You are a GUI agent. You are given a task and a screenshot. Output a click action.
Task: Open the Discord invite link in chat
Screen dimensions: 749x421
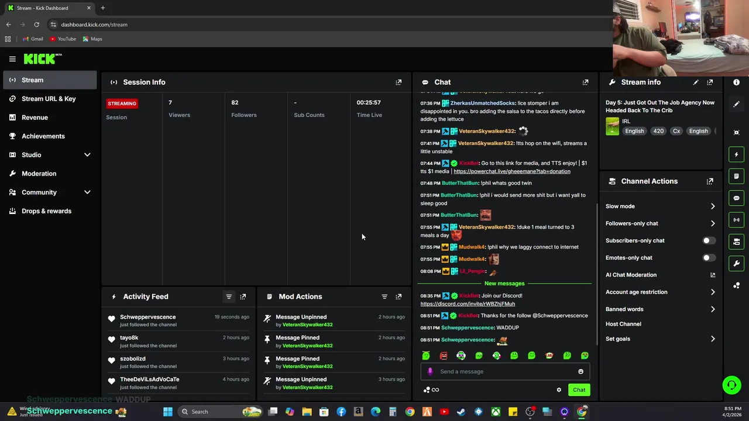click(468, 304)
